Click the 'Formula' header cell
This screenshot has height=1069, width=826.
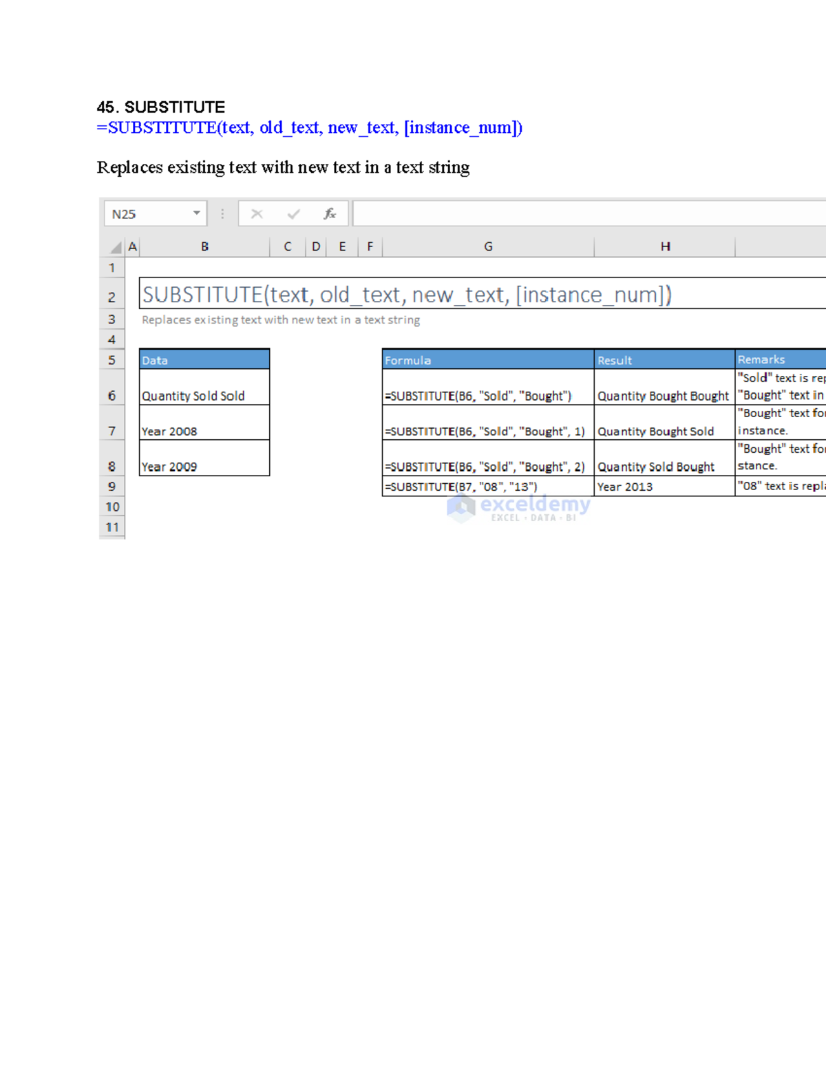pyautogui.click(x=488, y=359)
